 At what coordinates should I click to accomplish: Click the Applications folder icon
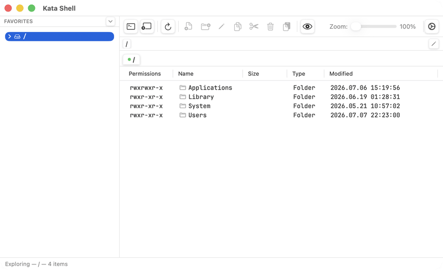tap(183, 88)
